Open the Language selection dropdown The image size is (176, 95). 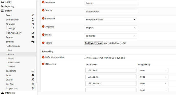point(110,28)
